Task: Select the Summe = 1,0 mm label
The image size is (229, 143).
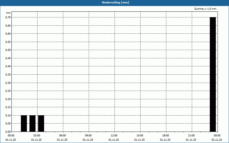Action: (x=205, y=9)
